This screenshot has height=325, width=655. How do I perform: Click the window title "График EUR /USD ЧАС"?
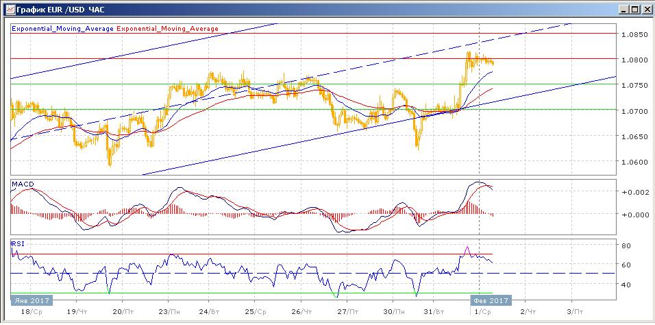(60, 9)
